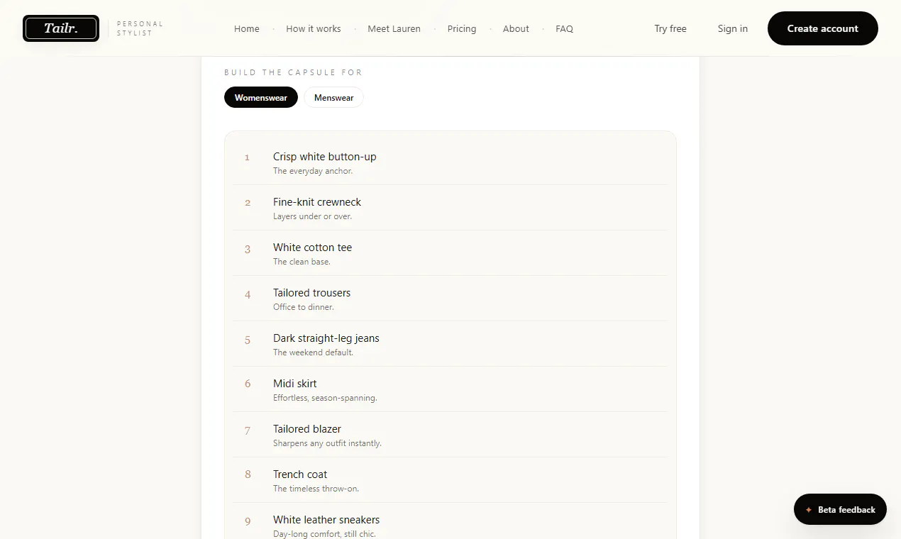Select the Midi skirt row
The image size is (901, 539).
click(450, 389)
